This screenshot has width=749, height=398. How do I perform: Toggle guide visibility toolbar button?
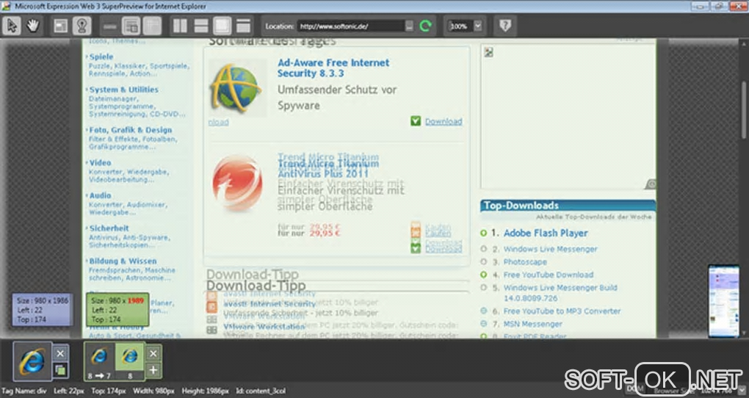(x=131, y=26)
